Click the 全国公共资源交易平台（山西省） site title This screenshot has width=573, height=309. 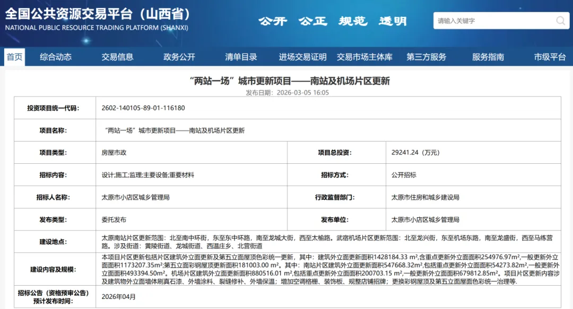pos(98,14)
